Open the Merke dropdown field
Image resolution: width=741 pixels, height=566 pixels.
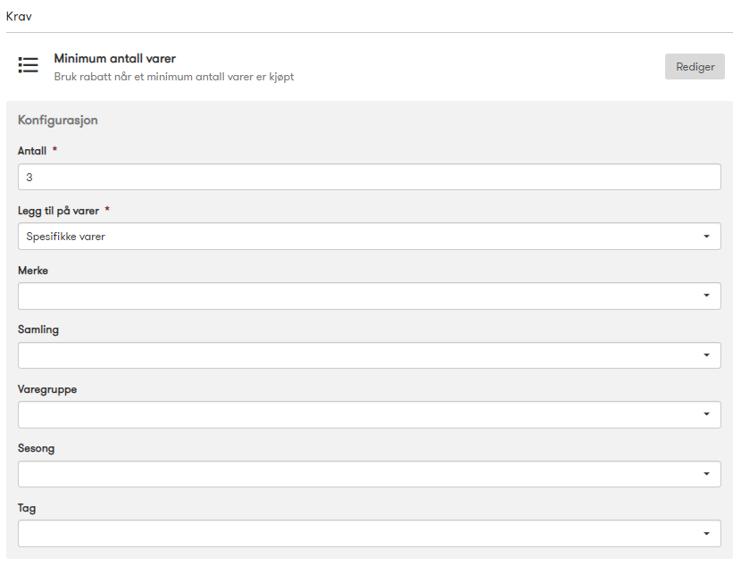(370, 295)
